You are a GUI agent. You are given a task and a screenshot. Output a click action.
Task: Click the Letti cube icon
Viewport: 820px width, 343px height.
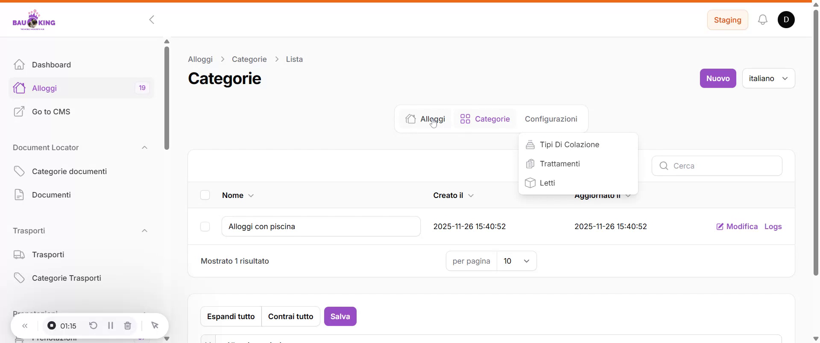click(530, 183)
